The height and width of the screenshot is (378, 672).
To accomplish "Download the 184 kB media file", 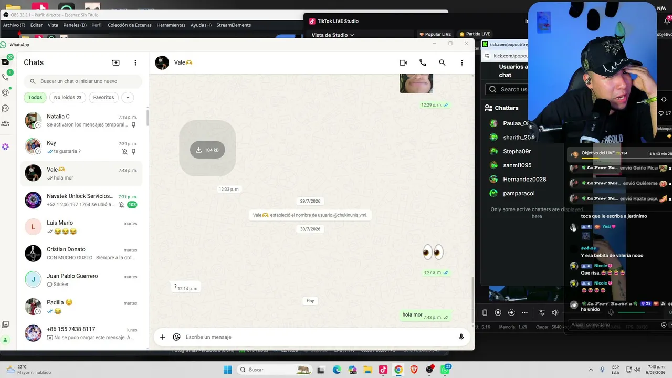I will 207,150.
